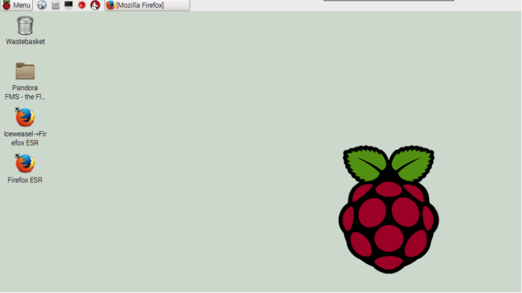Screen dimensions: 522x293
Task: Select the Pandora FMS folder on desktop
Action: point(25,71)
